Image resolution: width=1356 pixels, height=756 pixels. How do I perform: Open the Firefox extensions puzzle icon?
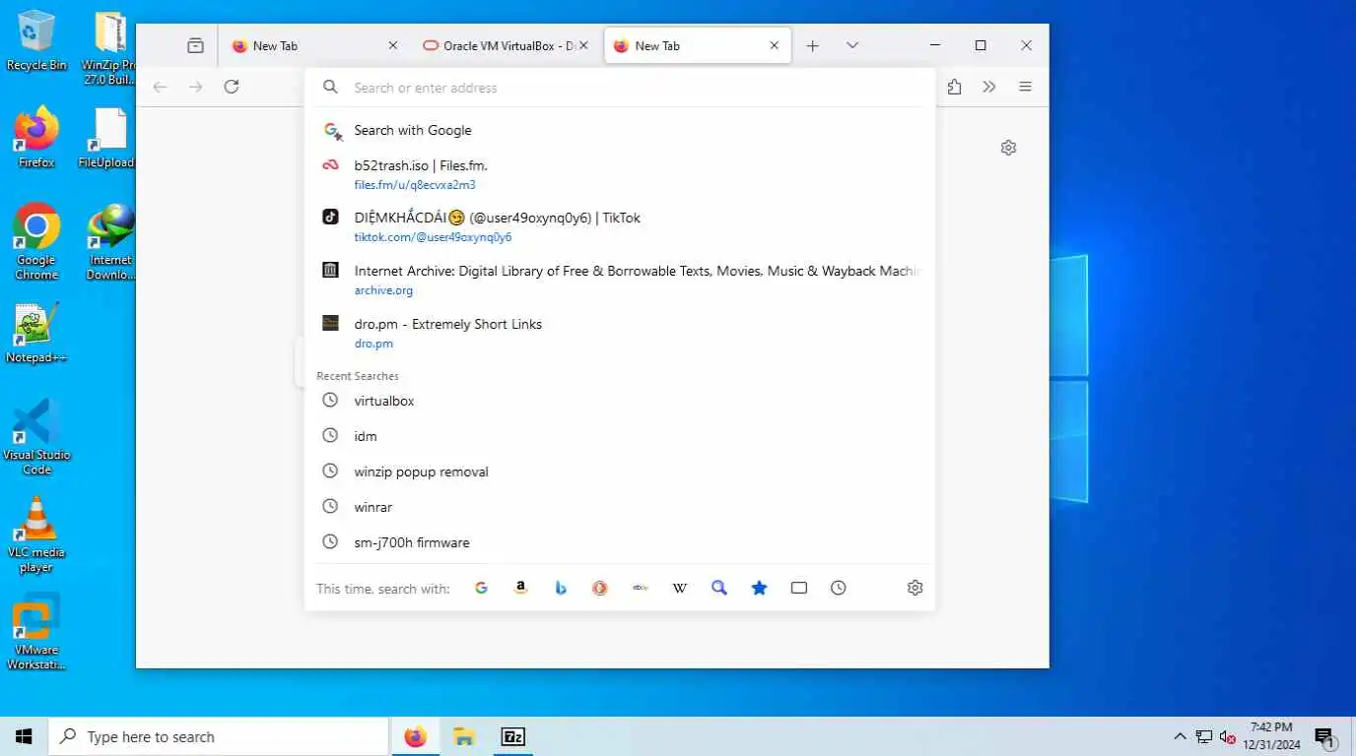point(954,87)
